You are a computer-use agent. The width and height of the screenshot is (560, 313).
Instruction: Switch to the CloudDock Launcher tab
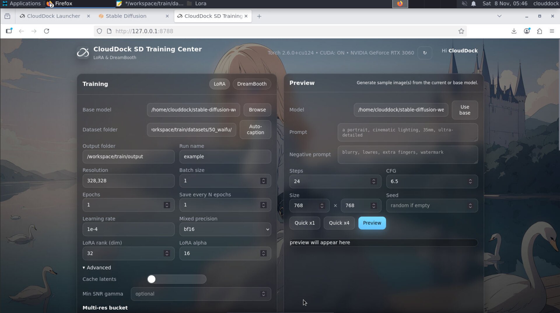(53, 16)
